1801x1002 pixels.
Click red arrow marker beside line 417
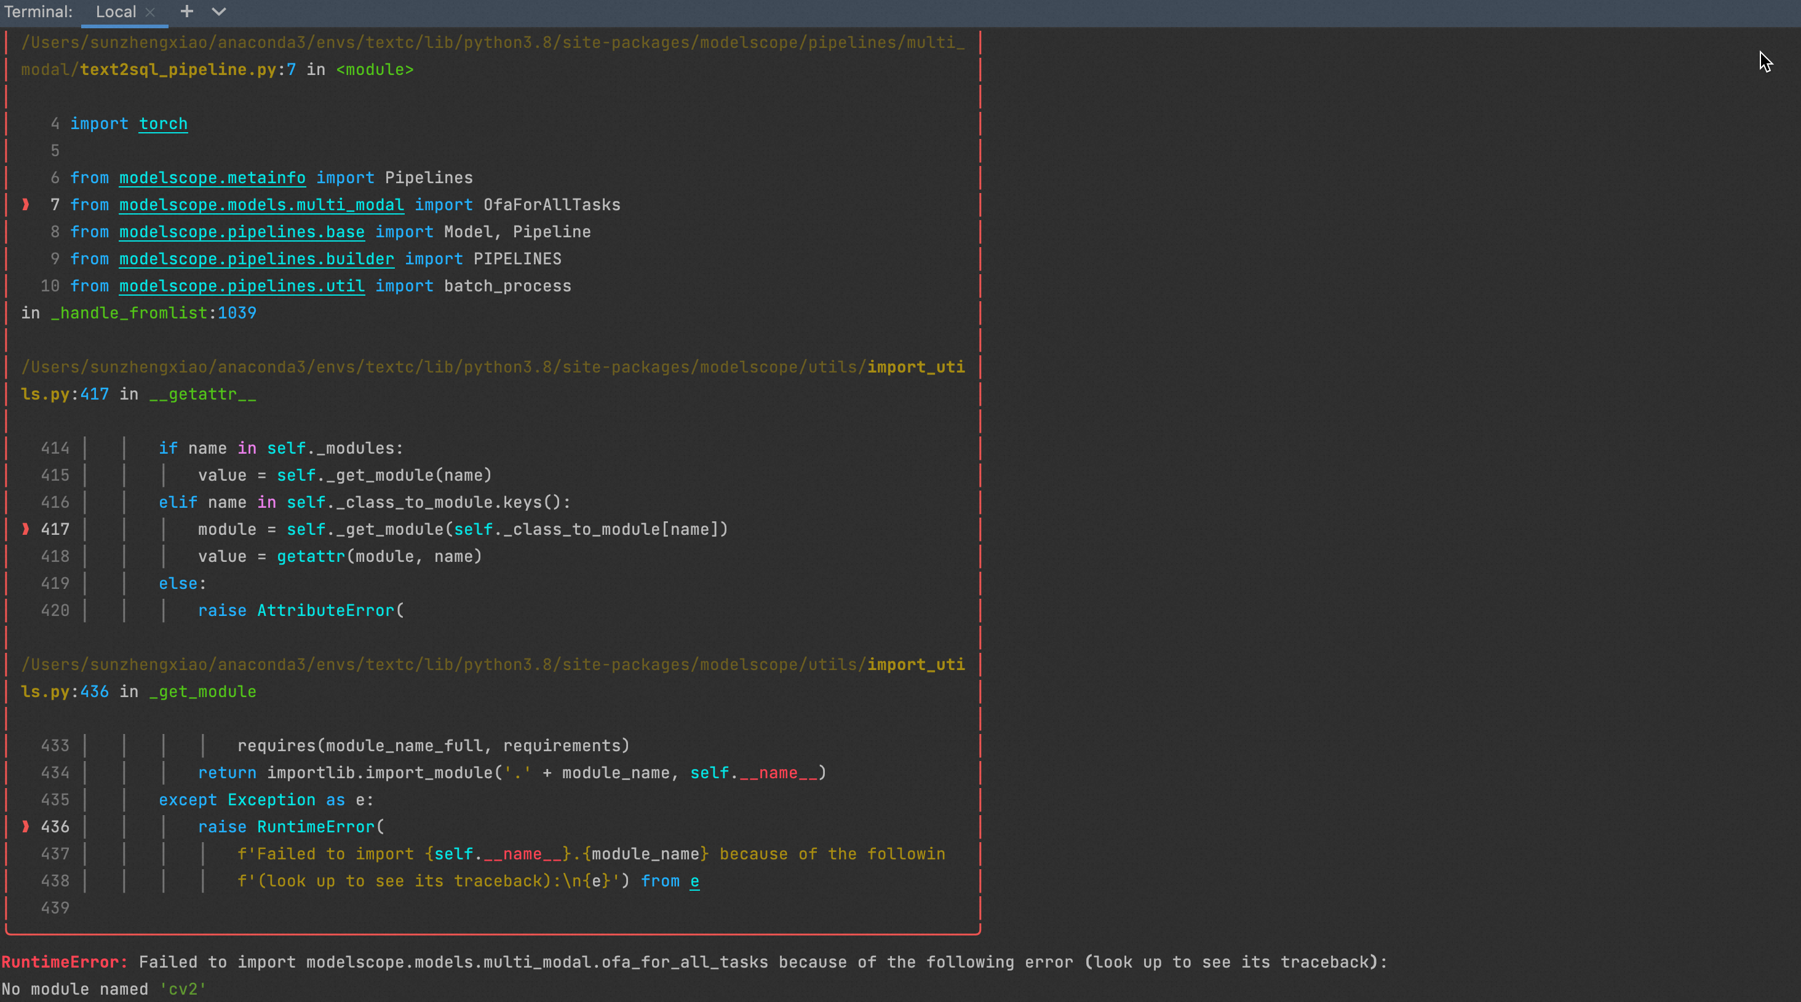point(26,529)
